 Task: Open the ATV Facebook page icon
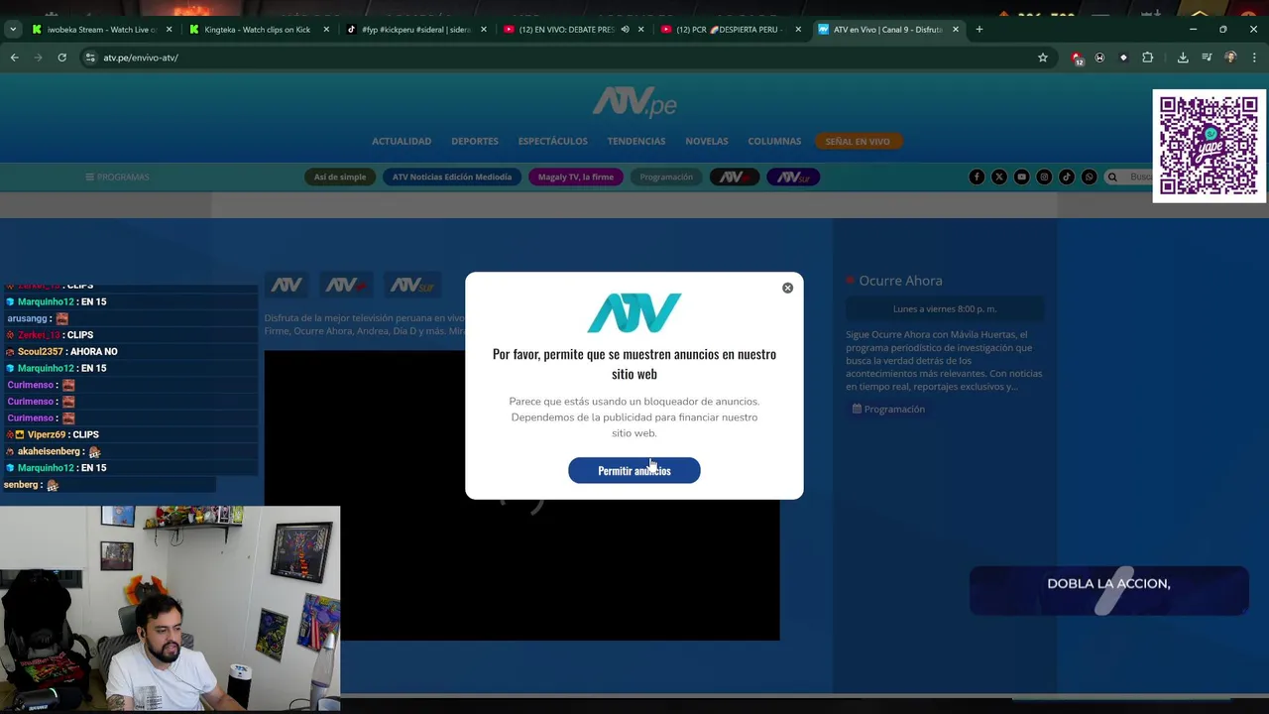pyautogui.click(x=977, y=177)
